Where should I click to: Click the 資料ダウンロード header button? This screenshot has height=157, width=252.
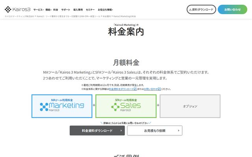coord(201,9)
